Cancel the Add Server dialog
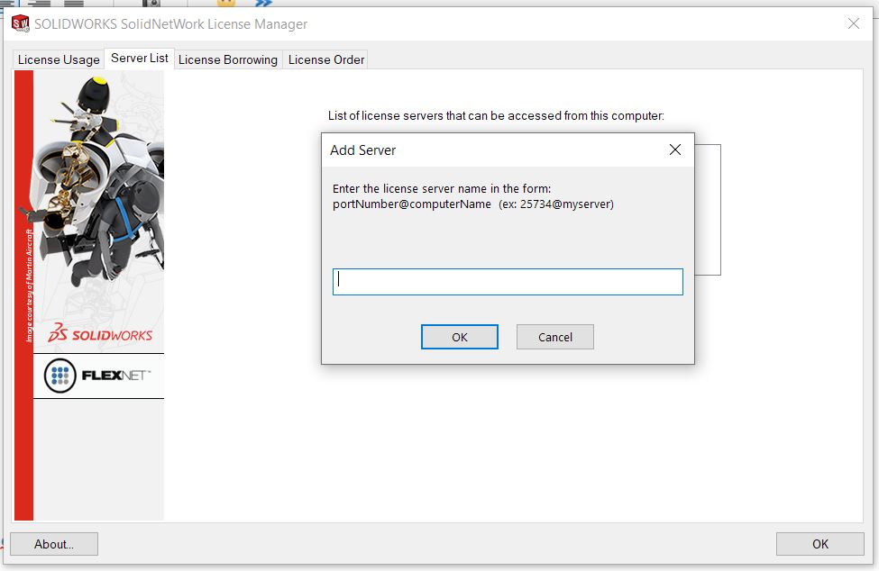Image resolution: width=879 pixels, height=571 pixels. (x=555, y=337)
